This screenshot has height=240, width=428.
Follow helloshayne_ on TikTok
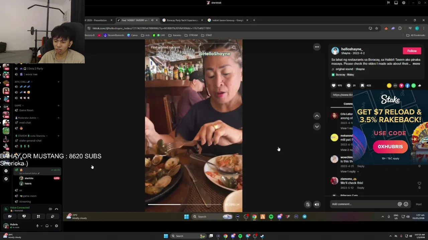tap(412, 51)
